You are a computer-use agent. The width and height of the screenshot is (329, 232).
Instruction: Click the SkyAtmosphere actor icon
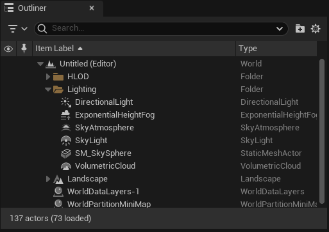[66, 128]
